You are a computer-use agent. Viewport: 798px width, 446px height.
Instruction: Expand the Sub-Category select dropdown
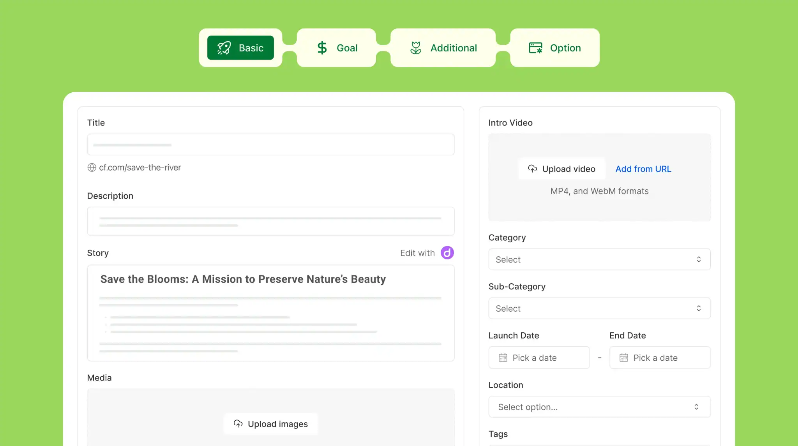[599, 308]
